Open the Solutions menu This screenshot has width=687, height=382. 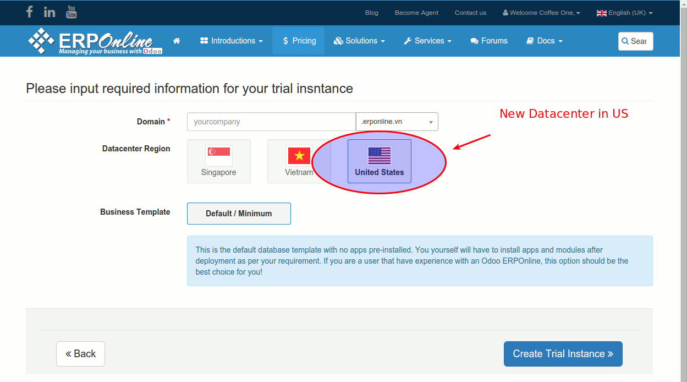click(x=359, y=41)
